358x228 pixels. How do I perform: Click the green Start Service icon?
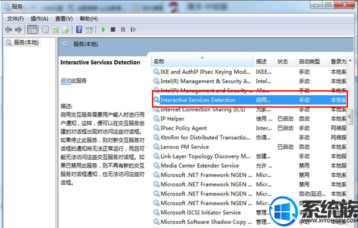point(103,30)
